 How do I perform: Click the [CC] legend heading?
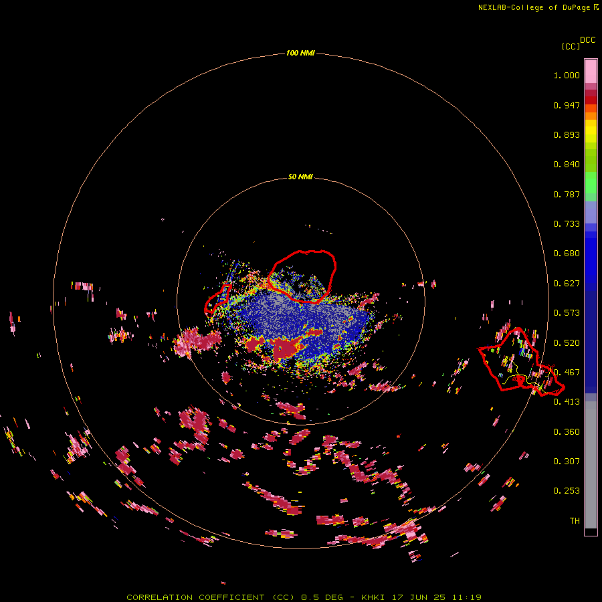pos(571,46)
